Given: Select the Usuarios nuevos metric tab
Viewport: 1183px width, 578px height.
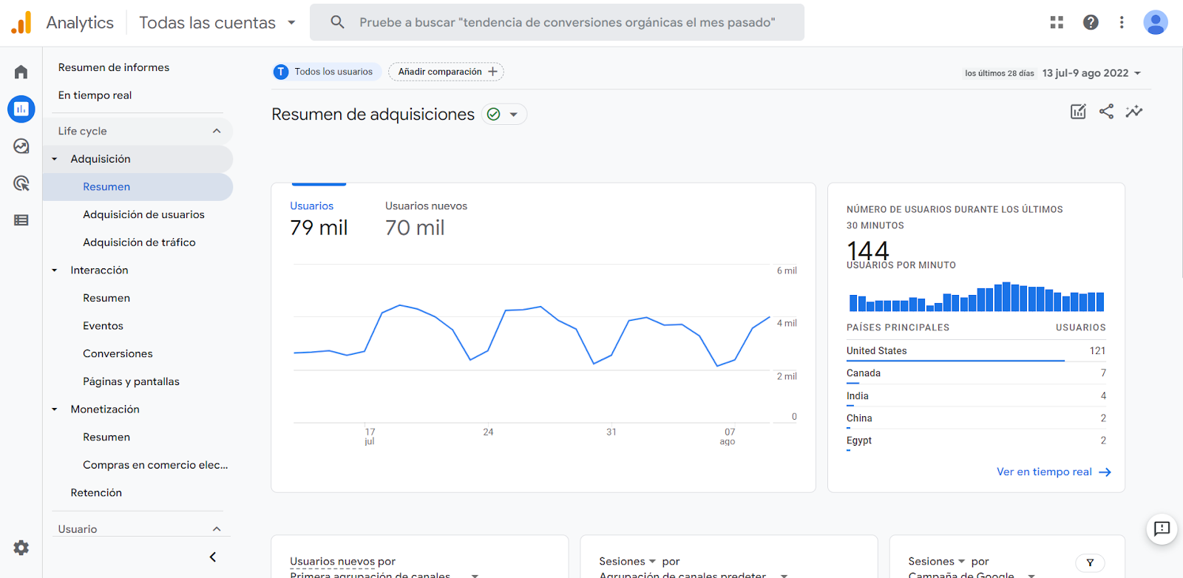Looking at the screenshot, I should coord(426,220).
